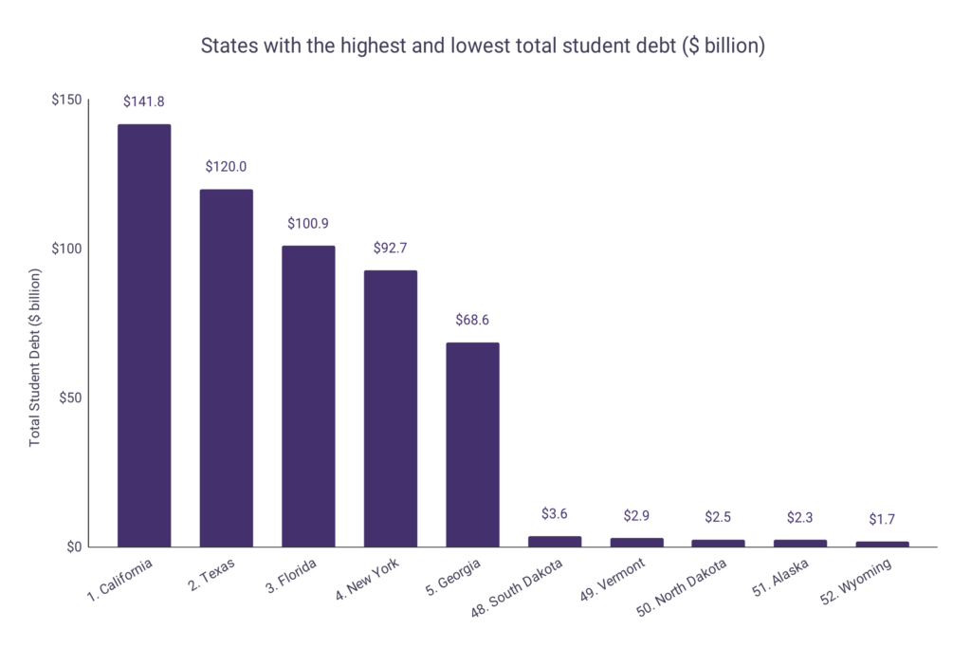Click the $68.6 data label

(472, 320)
